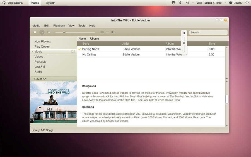This screenshot has width=251, height=157.
Task: Select Podcasts in sidebar
Action: (x=40, y=62)
